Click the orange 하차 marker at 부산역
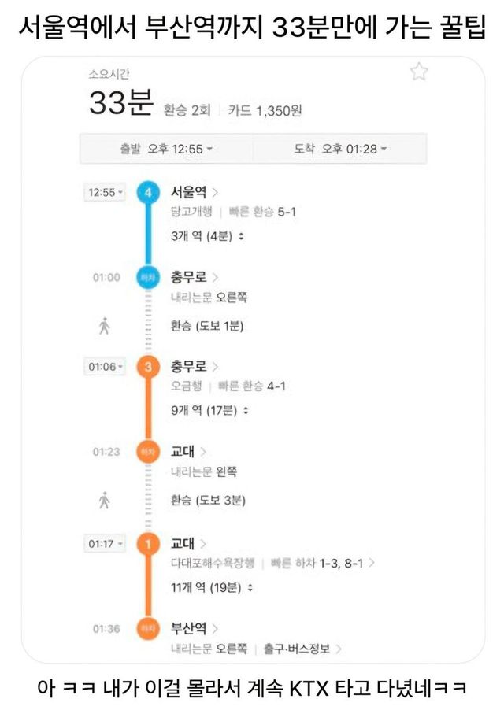This screenshot has height=710, width=504. [x=147, y=628]
